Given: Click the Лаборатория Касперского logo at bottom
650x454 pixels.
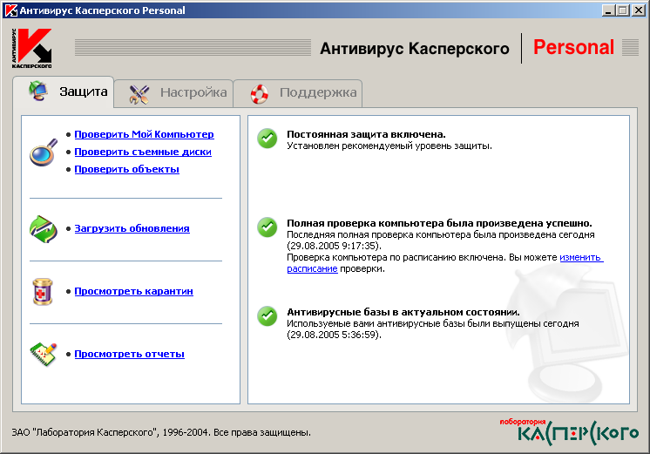Looking at the screenshot, I should (x=570, y=431).
